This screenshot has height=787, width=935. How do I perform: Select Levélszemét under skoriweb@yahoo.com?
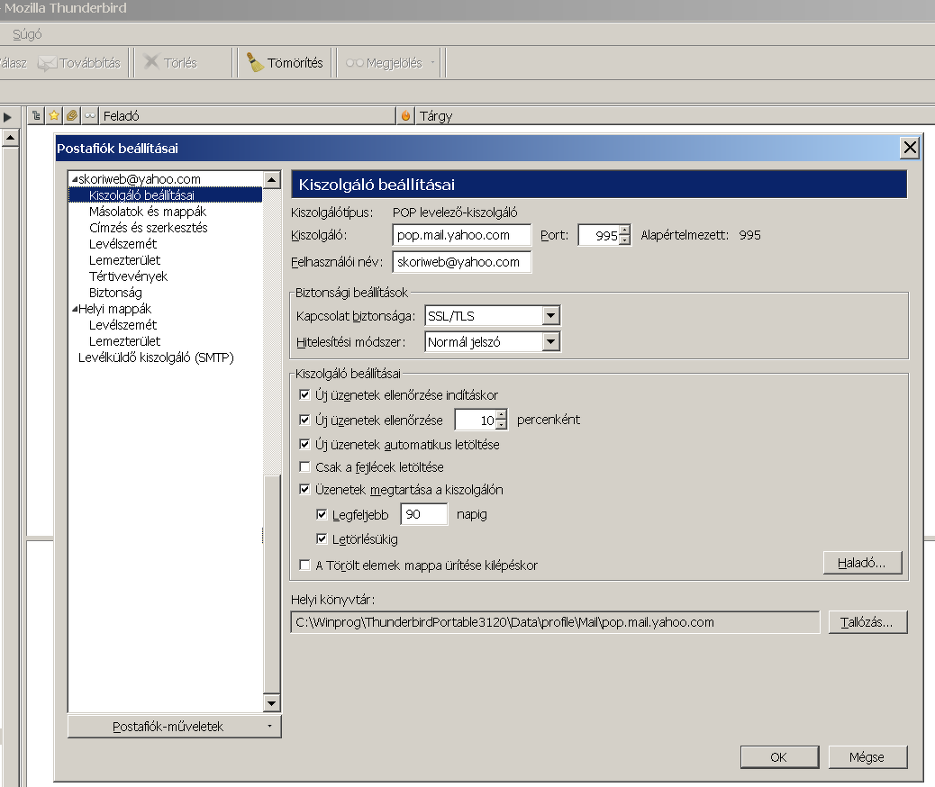(123, 244)
